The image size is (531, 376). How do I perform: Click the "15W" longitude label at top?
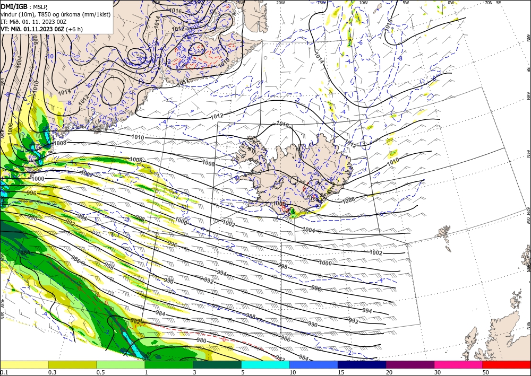click(321, 3)
